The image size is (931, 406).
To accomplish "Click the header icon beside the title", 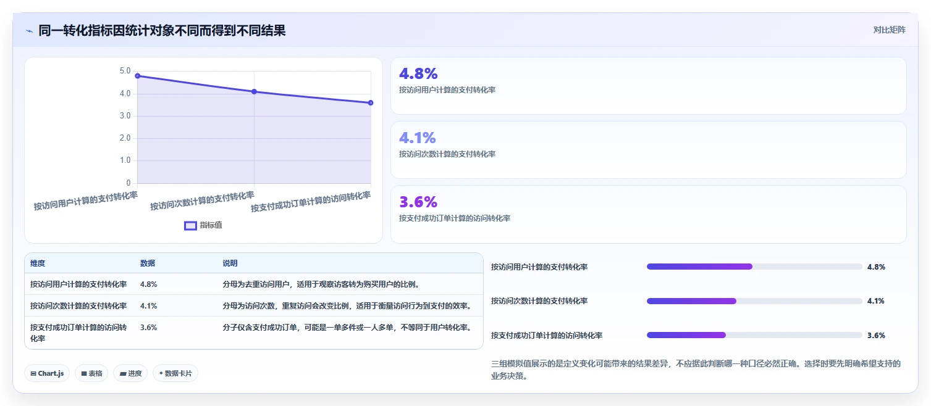I will click(29, 31).
